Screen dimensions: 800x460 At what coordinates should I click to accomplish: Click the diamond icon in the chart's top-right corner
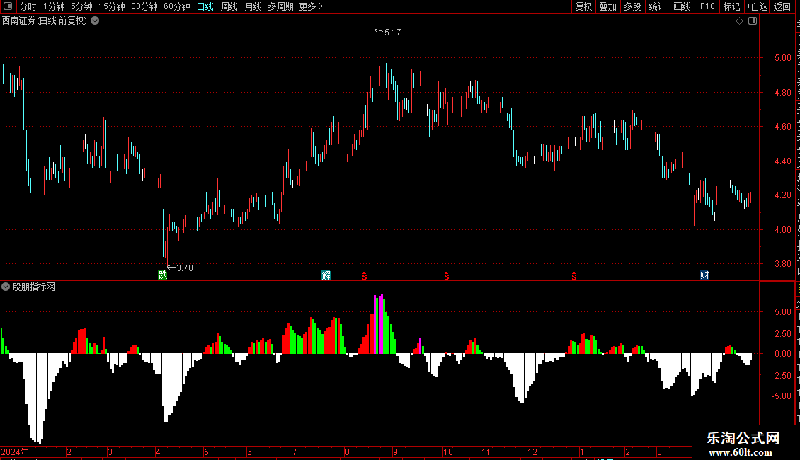pos(739,21)
